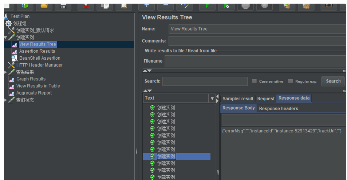The height and width of the screenshot is (180, 347).
Task: Click the Search text input field
Action: tap(205, 81)
